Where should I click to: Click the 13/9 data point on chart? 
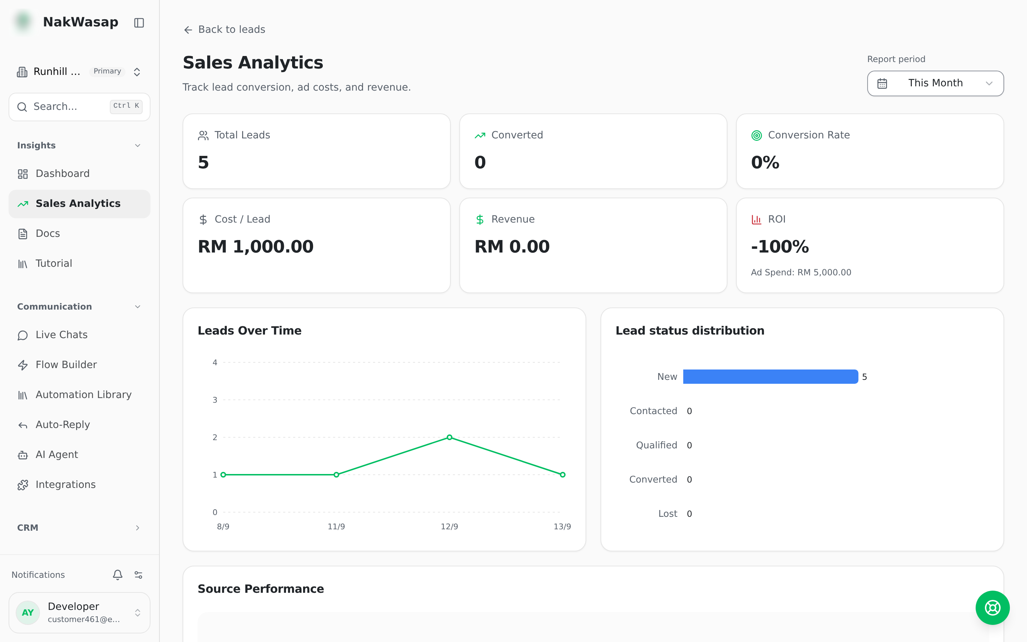tap(562, 475)
